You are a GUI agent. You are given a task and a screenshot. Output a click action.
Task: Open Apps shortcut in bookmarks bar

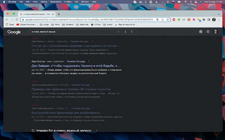[10, 24]
